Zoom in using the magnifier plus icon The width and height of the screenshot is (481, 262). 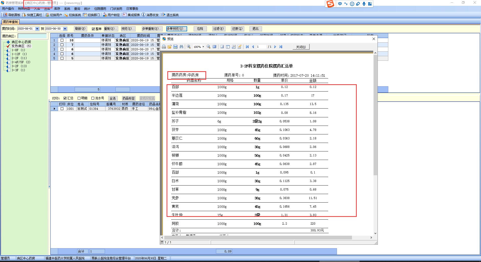(x=189, y=47)
